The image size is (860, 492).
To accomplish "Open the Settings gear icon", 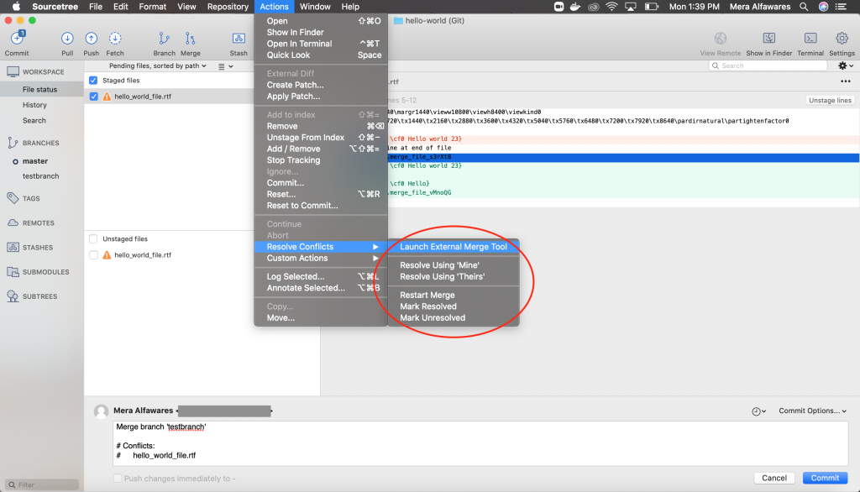I will (842, 39).
